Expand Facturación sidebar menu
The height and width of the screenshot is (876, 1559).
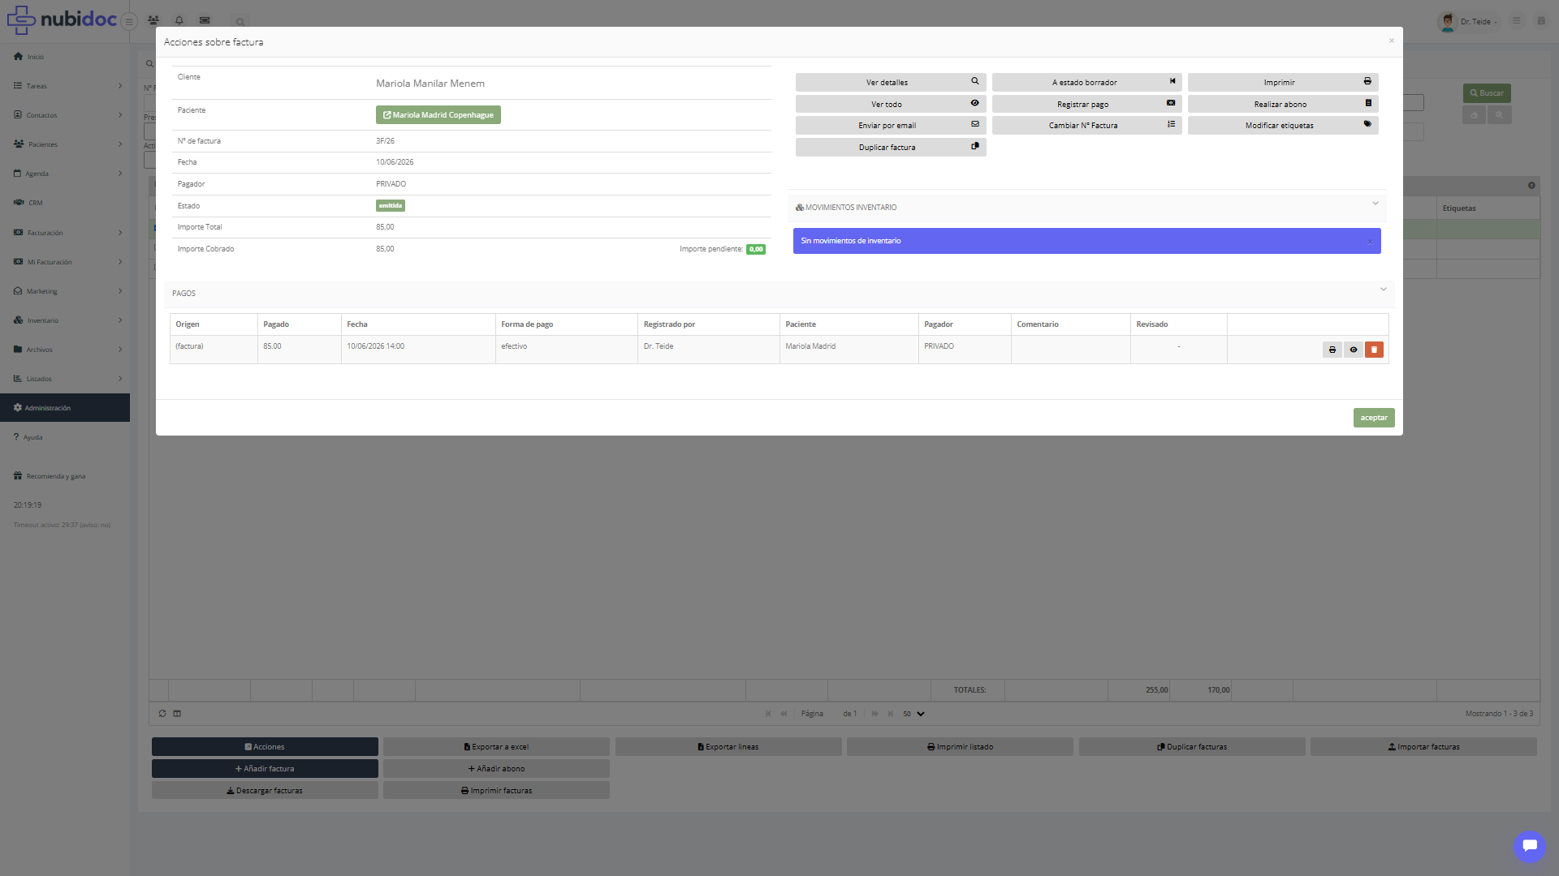pyautogui.click(x=65, y=233)
